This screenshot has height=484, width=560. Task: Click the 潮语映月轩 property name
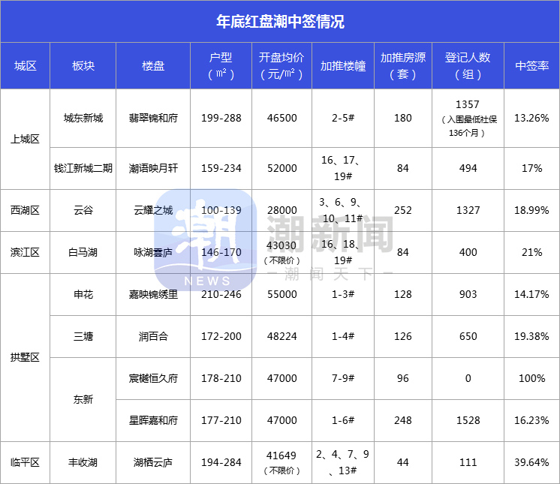pyautogui.click(x=153, y=168)
